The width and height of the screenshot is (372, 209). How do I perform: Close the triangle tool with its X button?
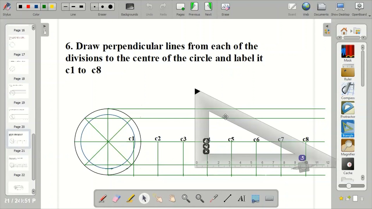pyautogui.click(x=206, y=152)
